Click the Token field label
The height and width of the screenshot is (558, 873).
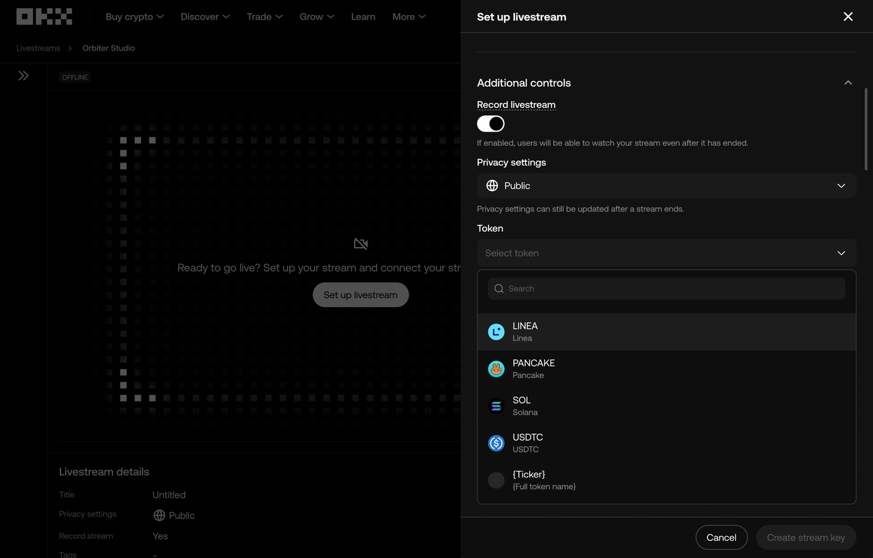pyautogui.click(x=490, y=228)
